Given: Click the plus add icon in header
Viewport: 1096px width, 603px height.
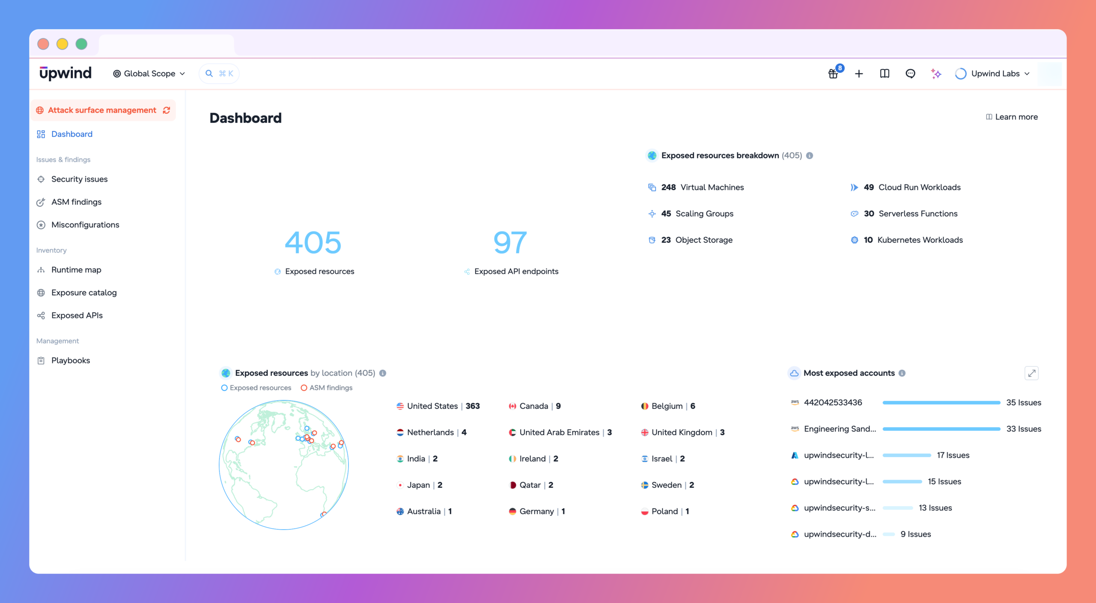Looking at the screenshot, I should coord(859,74).
